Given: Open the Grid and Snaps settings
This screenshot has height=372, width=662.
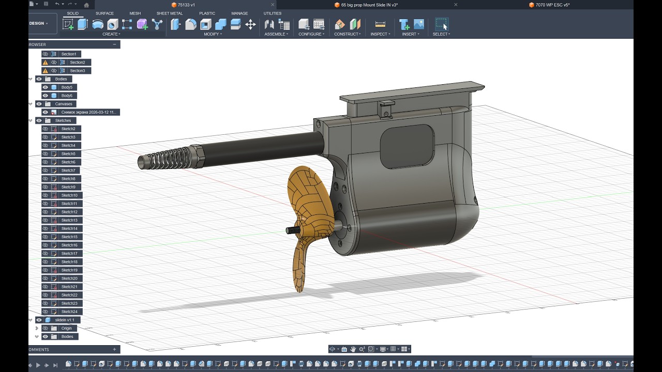Looking at the screenshot, I should pyautogui.click(x=395, y=349).
